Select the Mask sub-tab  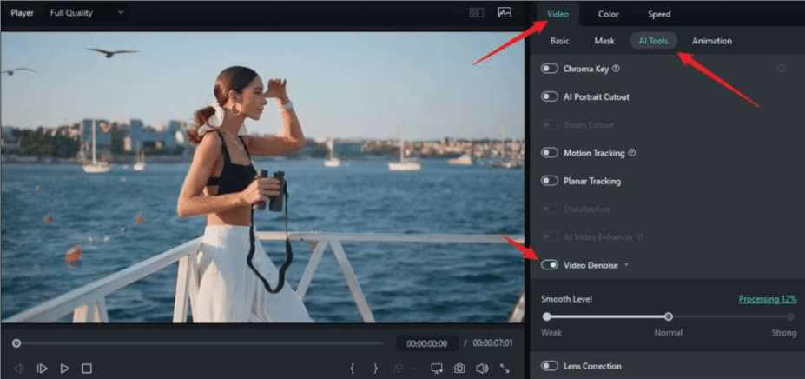coord(604,41)
